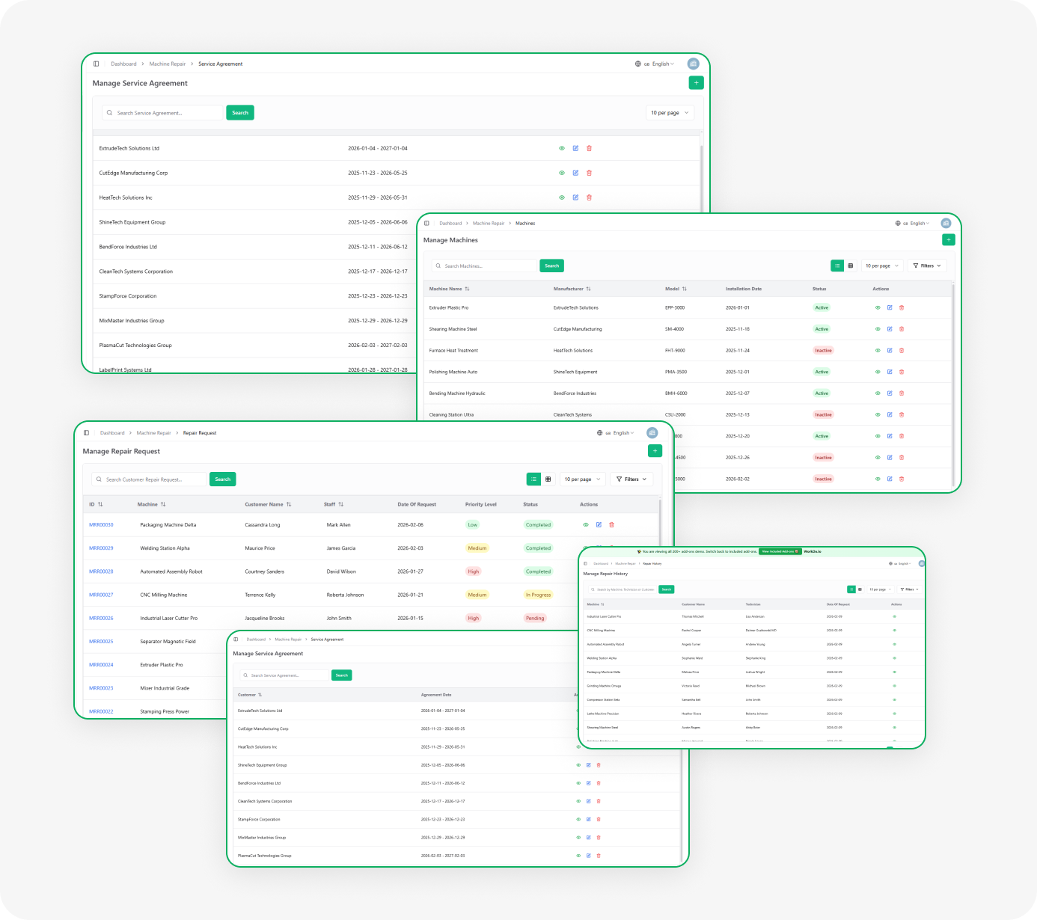Switch Manage Repair Request to grid view
Image resolution: width=1037 pixels, height=920 pixels.
(x=548, y=479)
